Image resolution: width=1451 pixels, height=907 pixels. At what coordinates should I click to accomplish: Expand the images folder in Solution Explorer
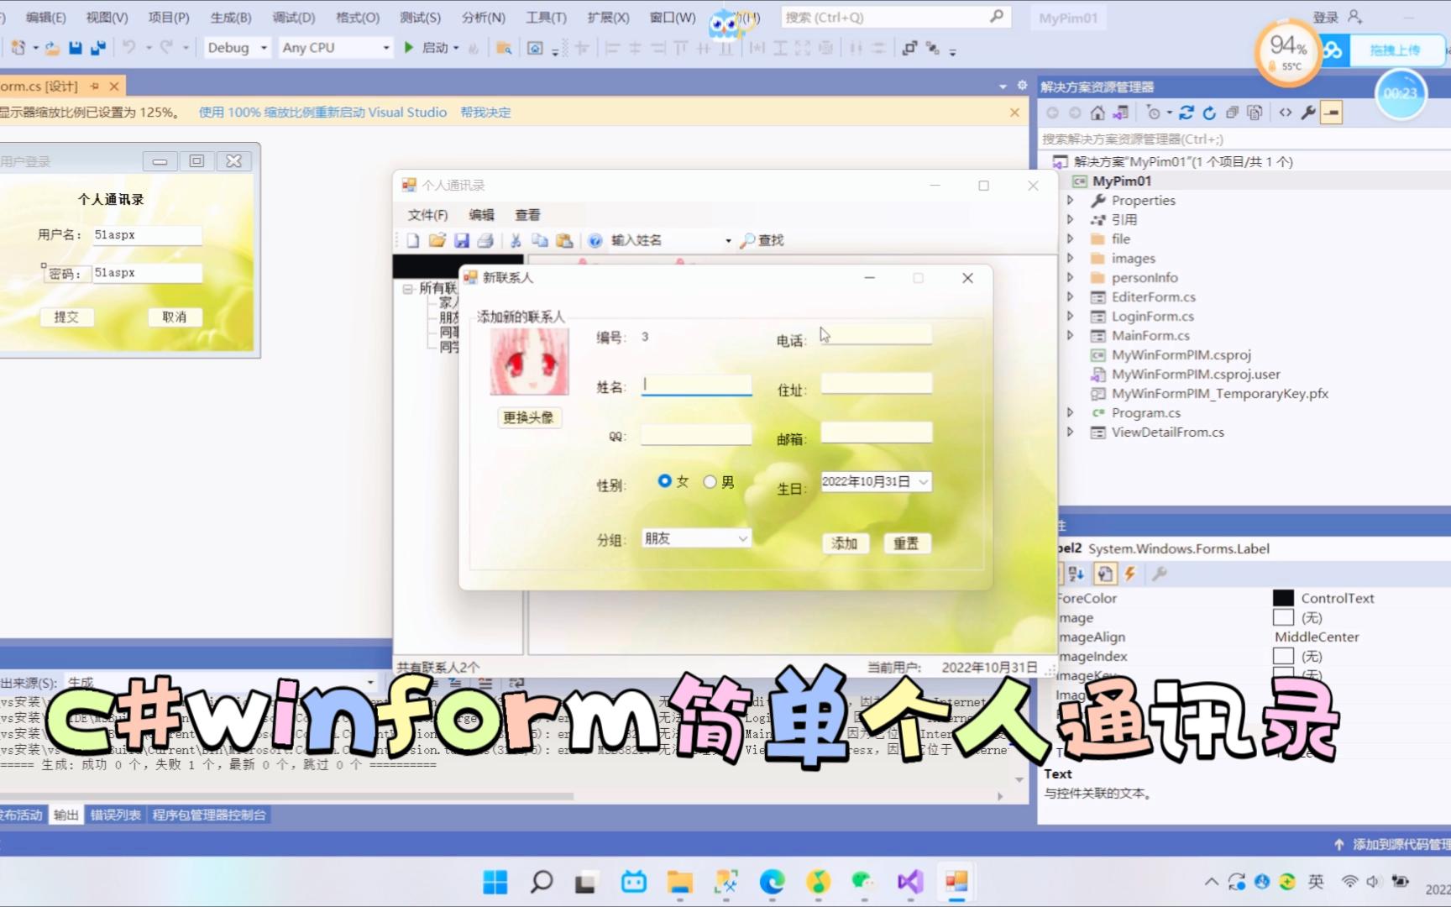click(1071, 258)
